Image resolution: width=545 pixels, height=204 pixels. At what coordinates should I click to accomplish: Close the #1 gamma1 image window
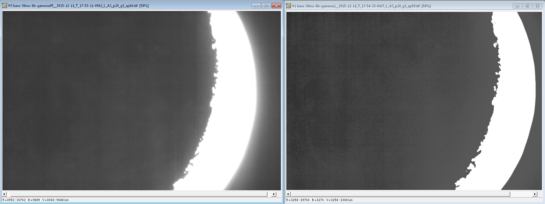(x=537, y=6)
